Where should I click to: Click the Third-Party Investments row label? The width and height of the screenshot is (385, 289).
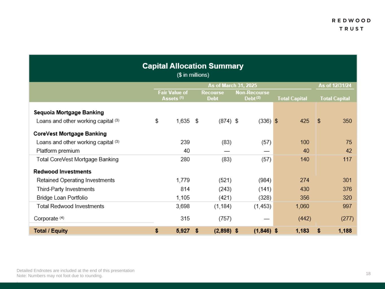65,189
